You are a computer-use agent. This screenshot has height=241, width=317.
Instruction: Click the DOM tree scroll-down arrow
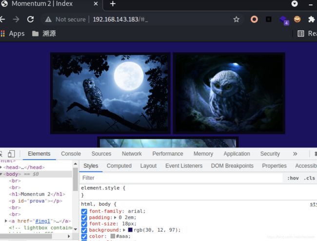76,229
